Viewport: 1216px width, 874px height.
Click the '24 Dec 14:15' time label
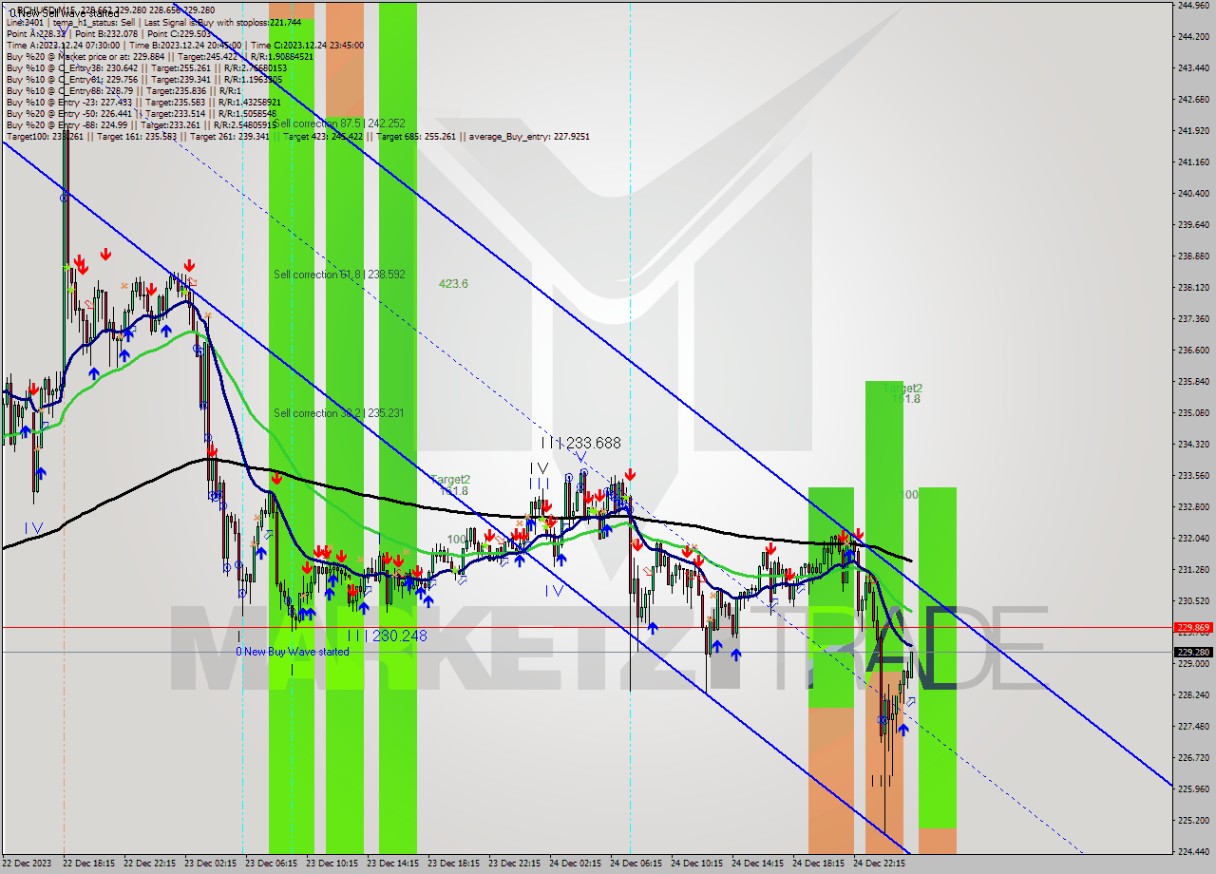[757, 864]
